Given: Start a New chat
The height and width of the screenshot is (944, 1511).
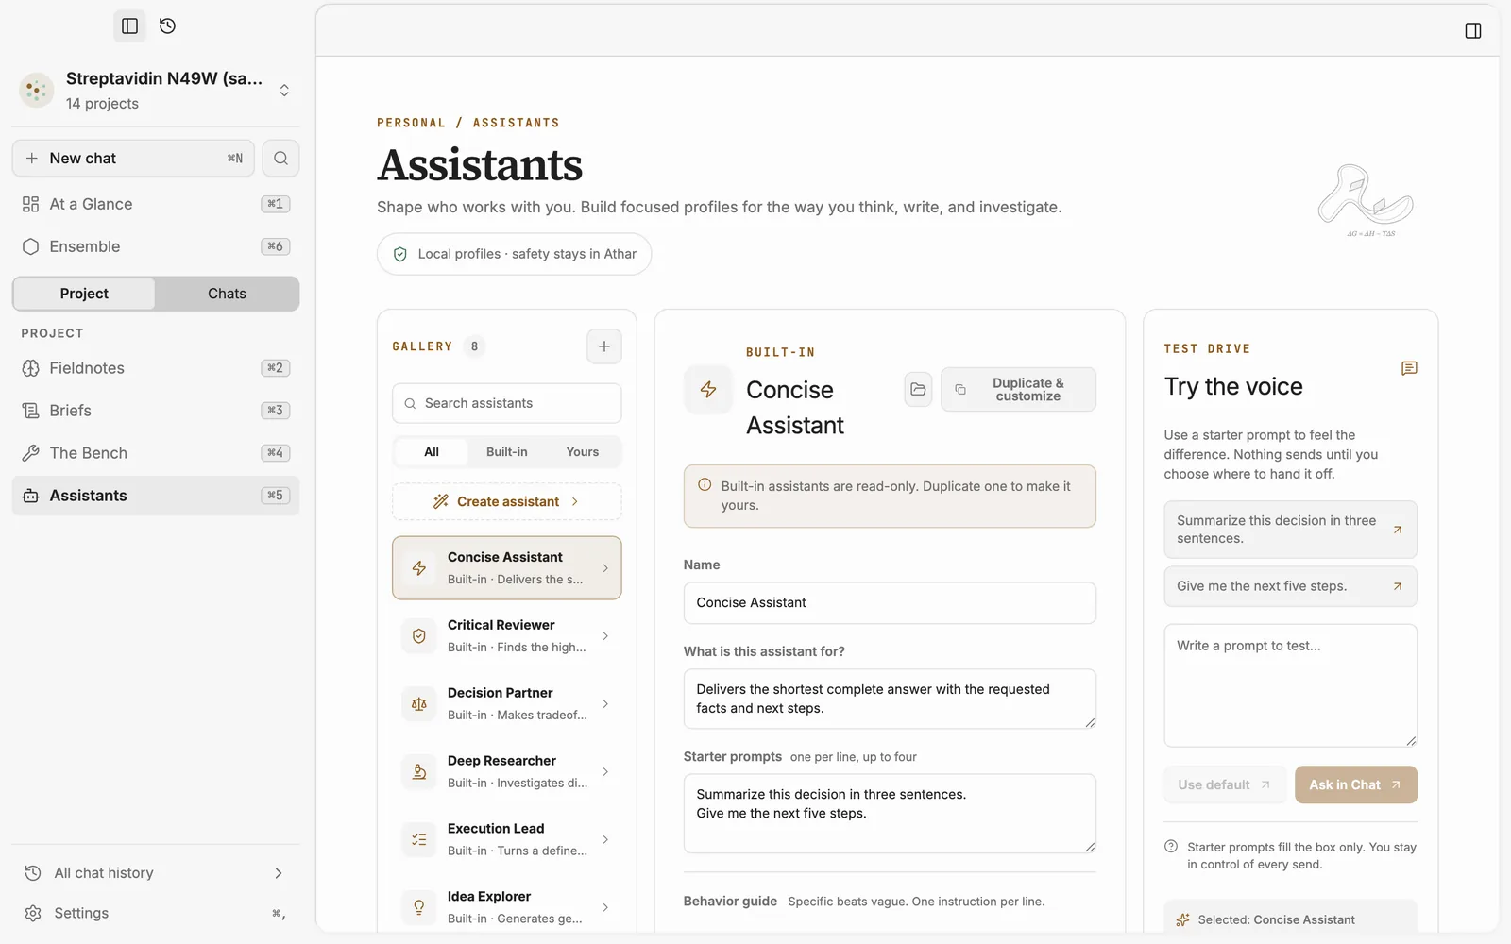Looking at the screenshot, I should click(133, 159).
